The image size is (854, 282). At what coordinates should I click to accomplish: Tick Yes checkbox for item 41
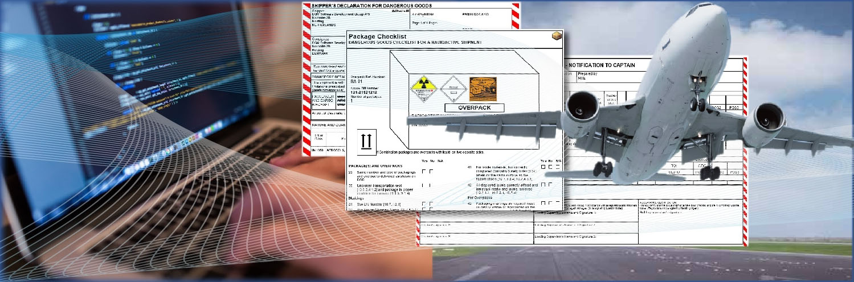click(543, 167)
